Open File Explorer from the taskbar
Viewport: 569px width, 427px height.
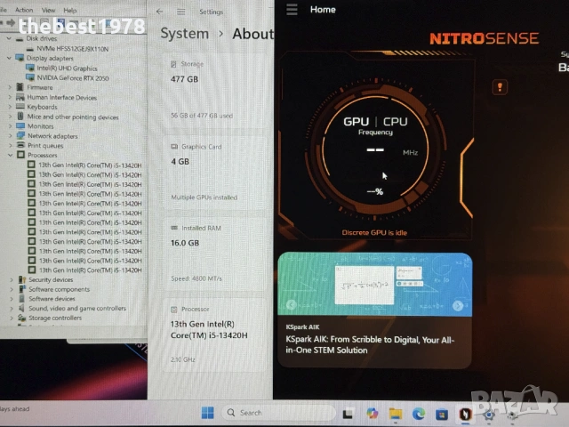[x=395, y=414]
